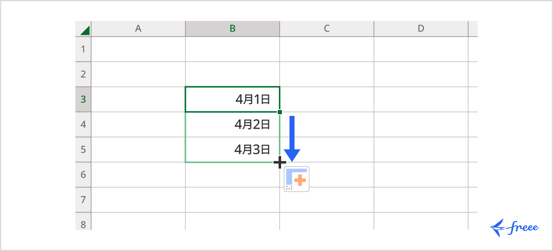Select row 4 header

[x=83, y=125]
